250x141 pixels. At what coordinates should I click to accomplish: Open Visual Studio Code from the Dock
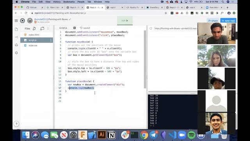click(x=172, y=135)
